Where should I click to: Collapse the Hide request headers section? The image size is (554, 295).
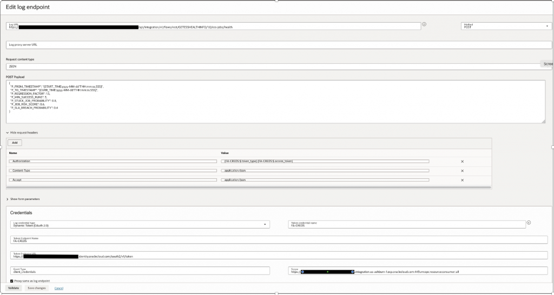tap(22, 133)
